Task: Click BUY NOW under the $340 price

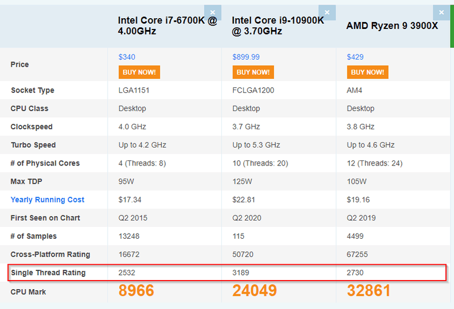Action: (x=139, y=72)
